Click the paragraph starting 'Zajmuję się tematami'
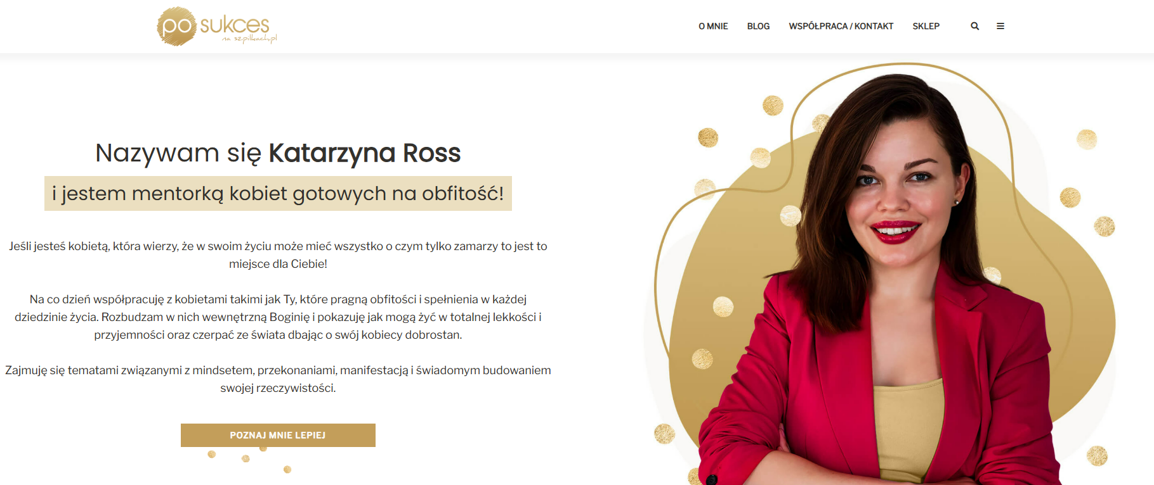 point(278,379)
